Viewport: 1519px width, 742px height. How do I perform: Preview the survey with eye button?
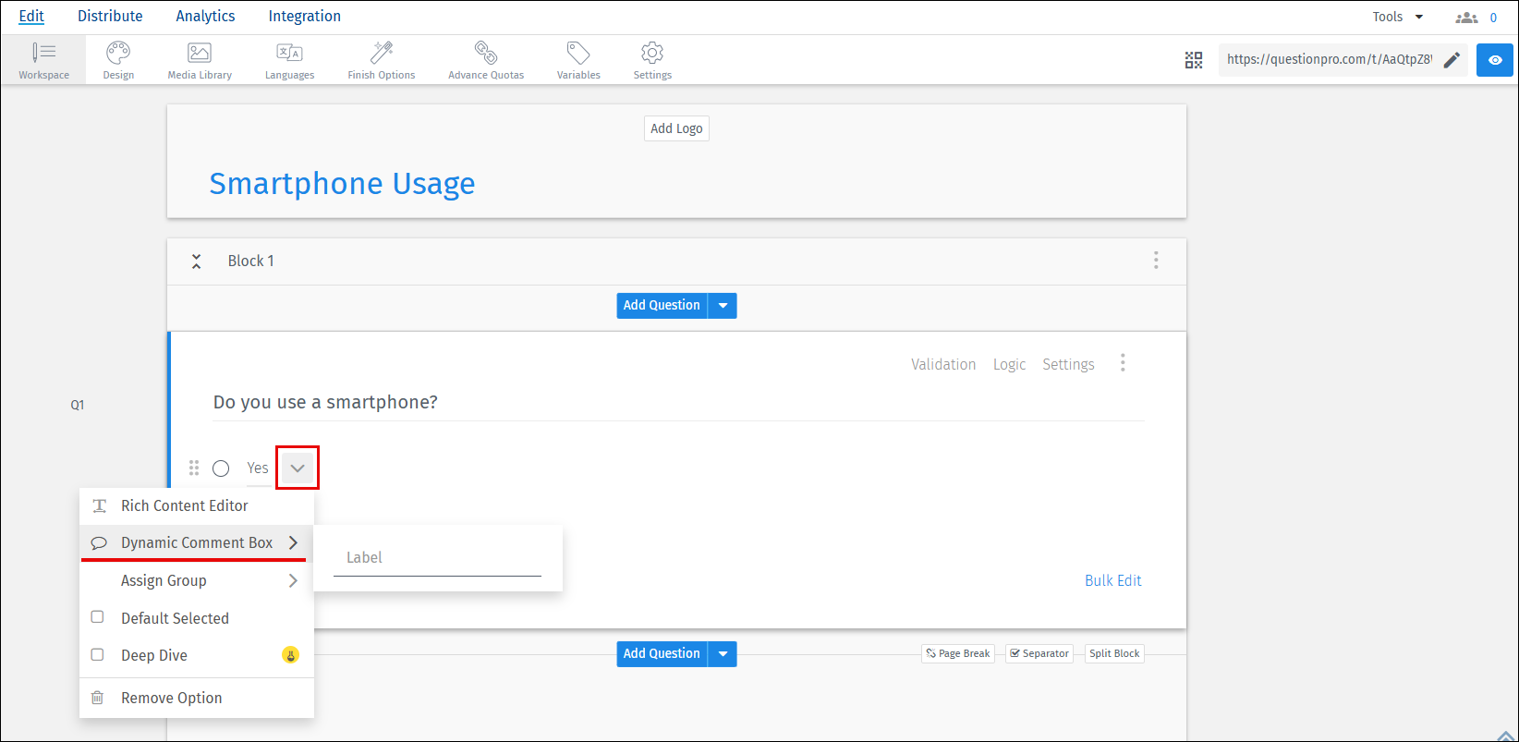coord(1495,60)
